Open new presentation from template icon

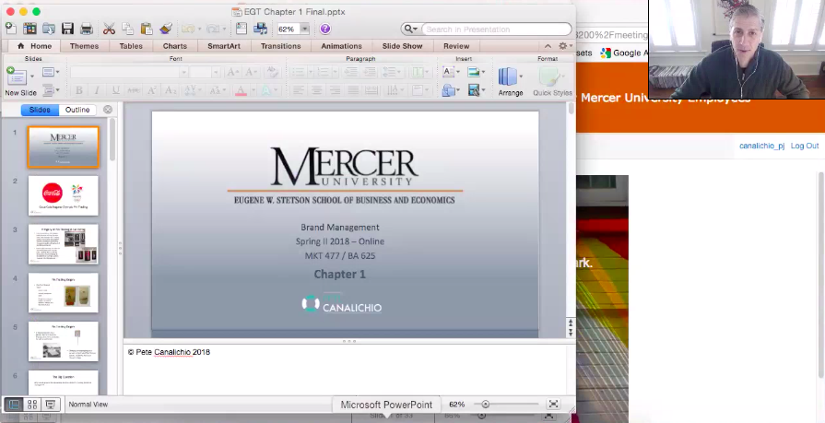tap(29, 29)
